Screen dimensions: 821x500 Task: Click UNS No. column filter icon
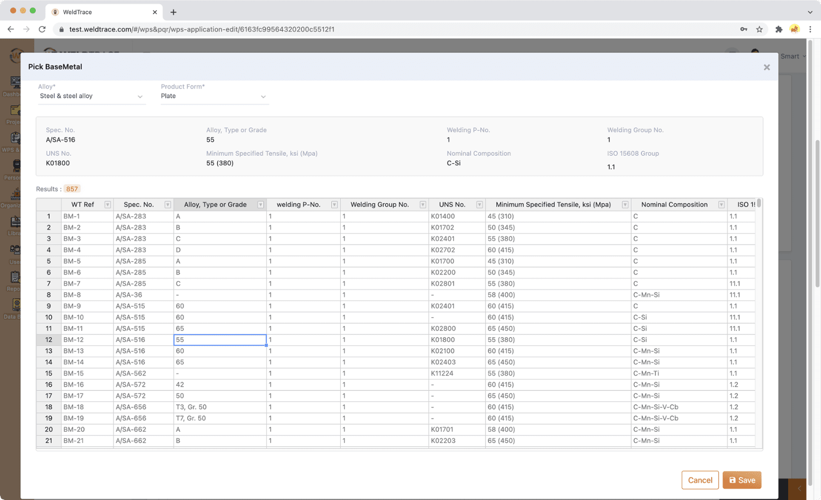coord(480,205)
